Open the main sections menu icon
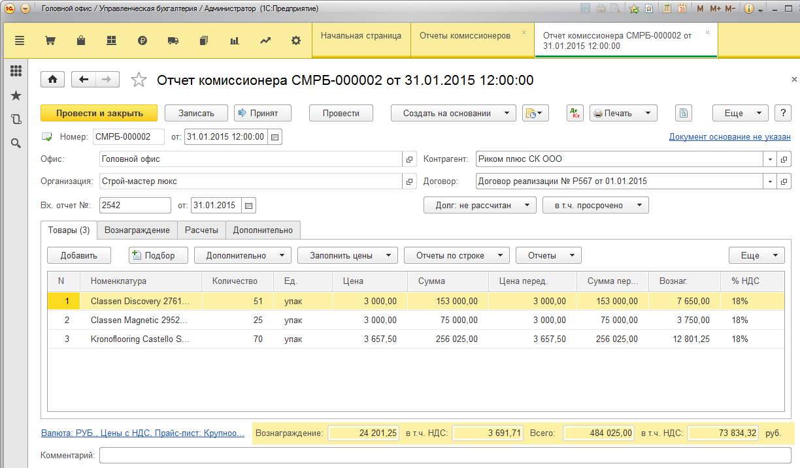This screenshot has height=468, width=800. click(20, 40)
